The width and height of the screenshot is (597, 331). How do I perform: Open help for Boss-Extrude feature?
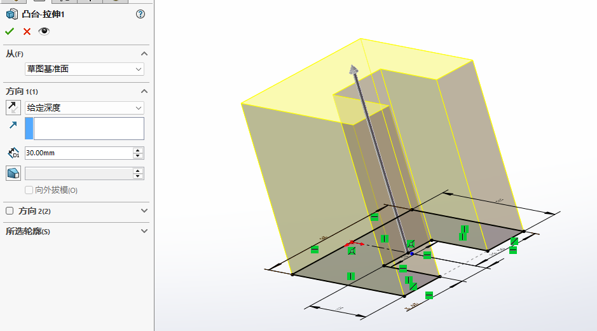click(141, 14)
